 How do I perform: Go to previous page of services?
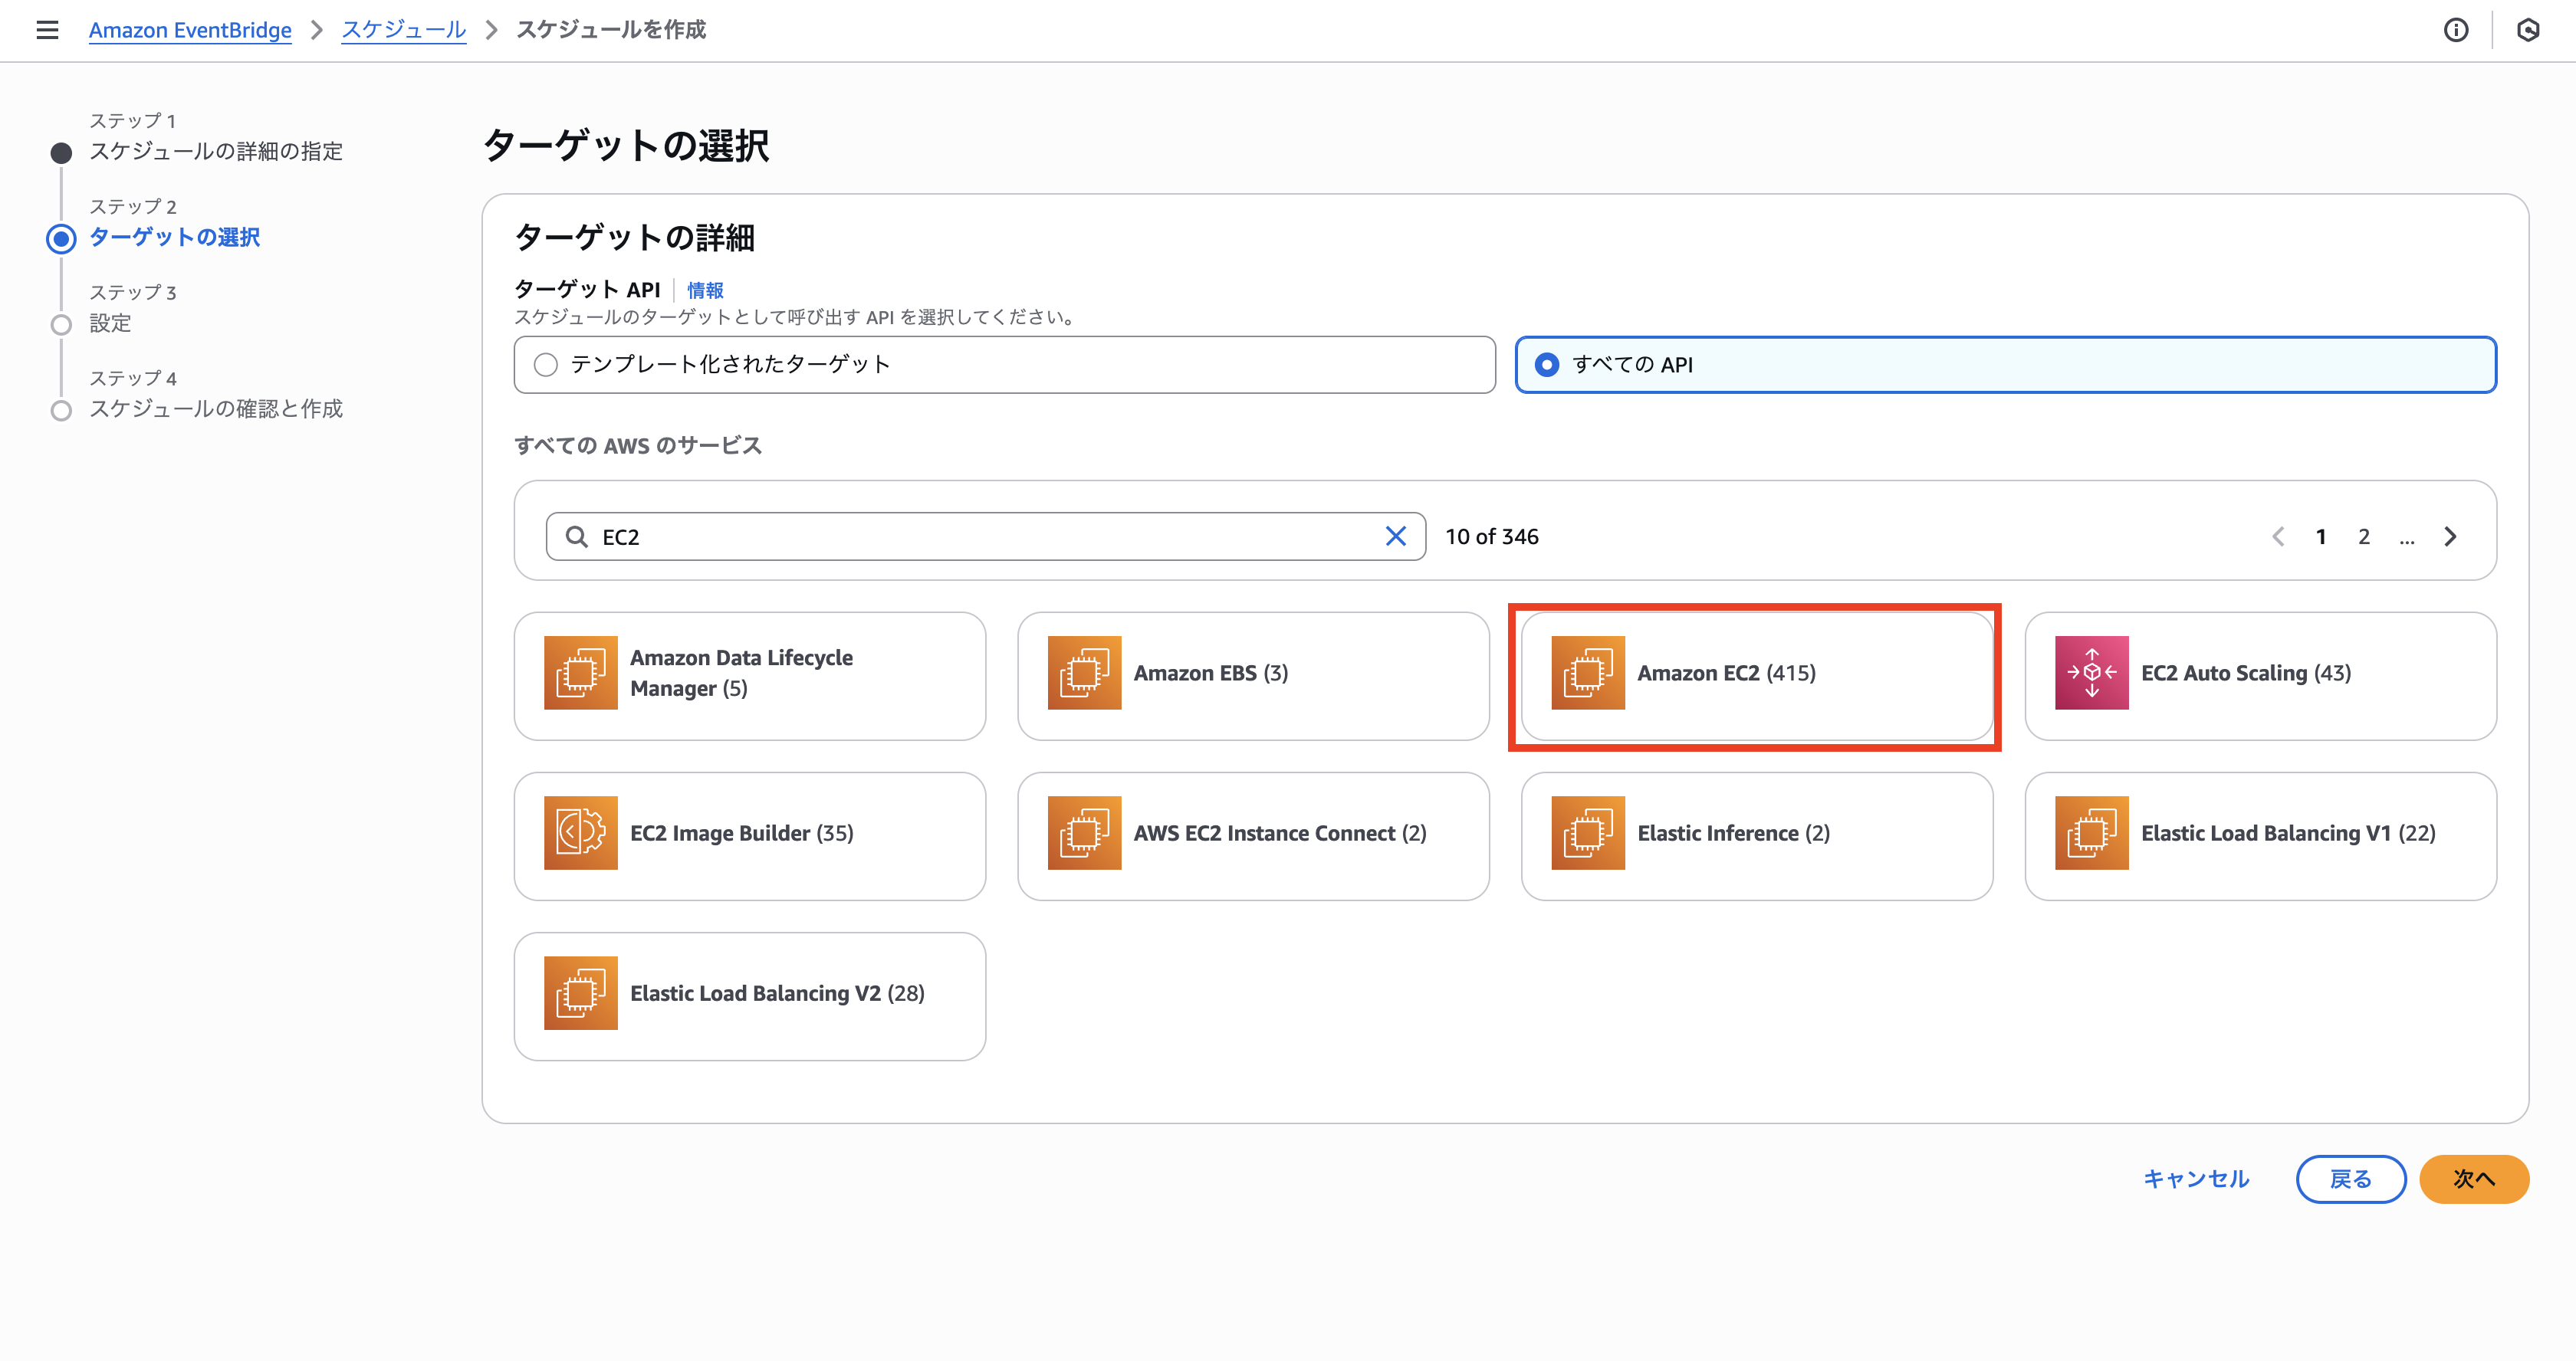pos(2278,536)
